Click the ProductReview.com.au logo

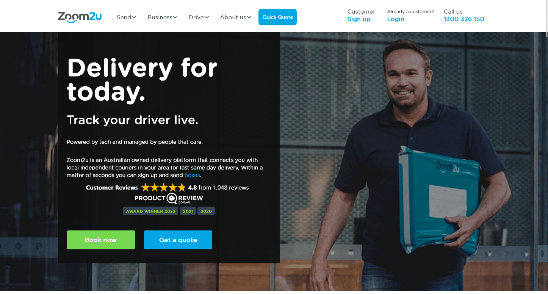tap(169, 199)
